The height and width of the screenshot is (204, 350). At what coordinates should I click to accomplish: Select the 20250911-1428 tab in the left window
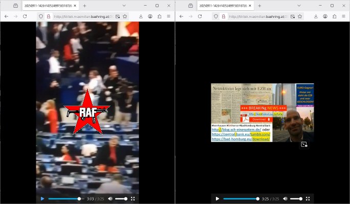pyautogui.click(x=49, y=6)
